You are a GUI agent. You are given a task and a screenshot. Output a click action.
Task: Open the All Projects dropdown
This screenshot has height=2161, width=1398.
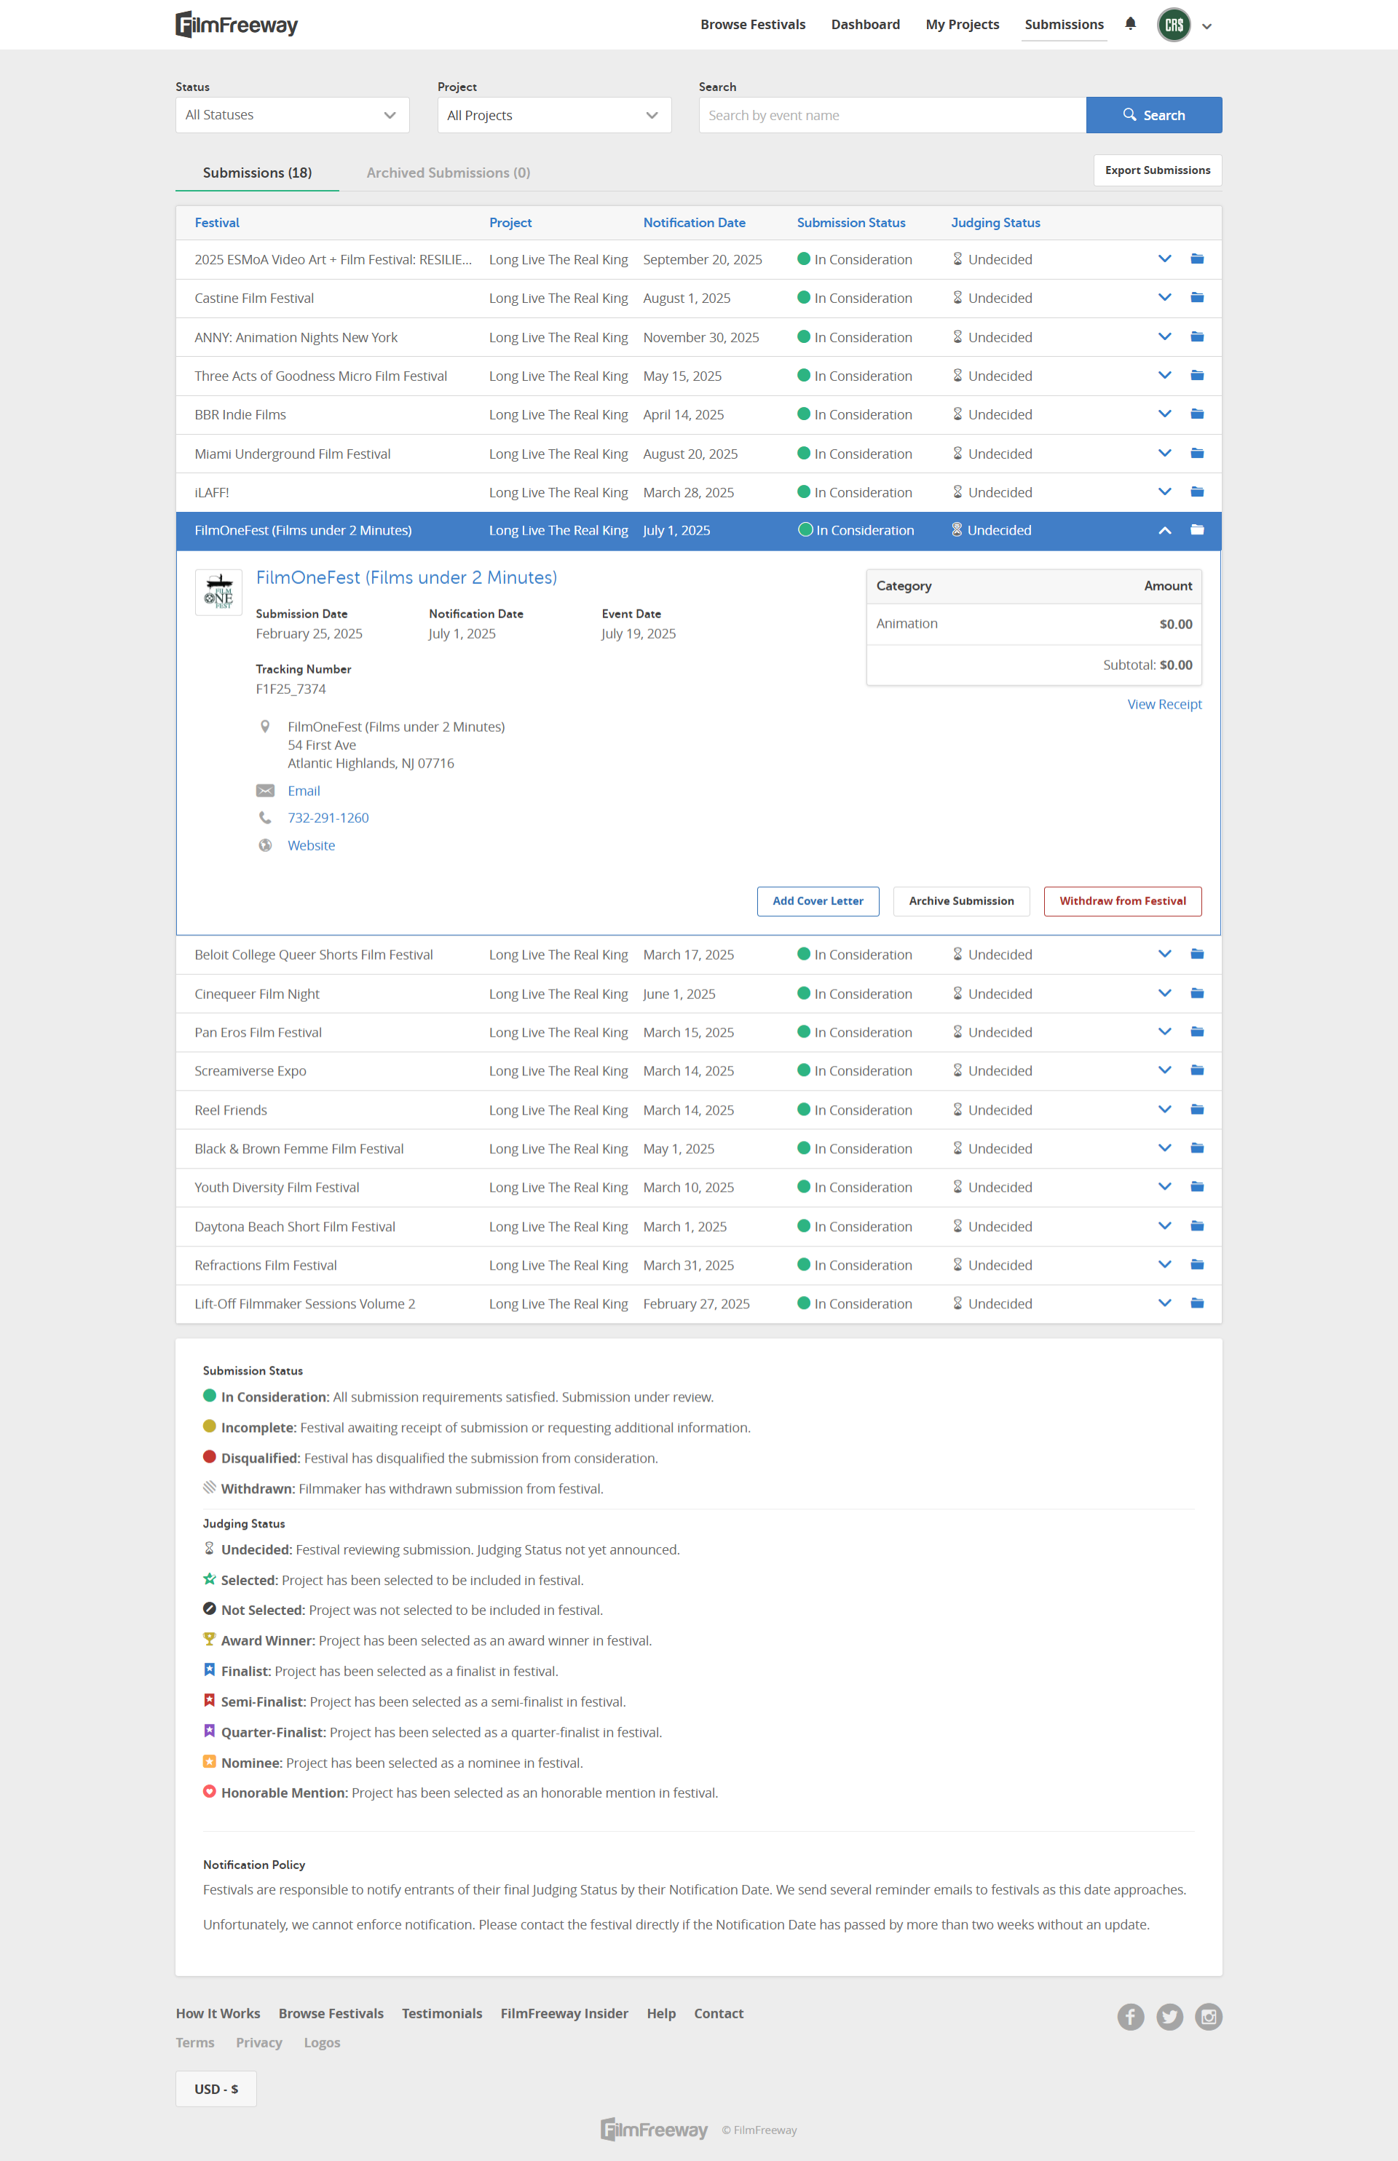[x=554, y=115]
